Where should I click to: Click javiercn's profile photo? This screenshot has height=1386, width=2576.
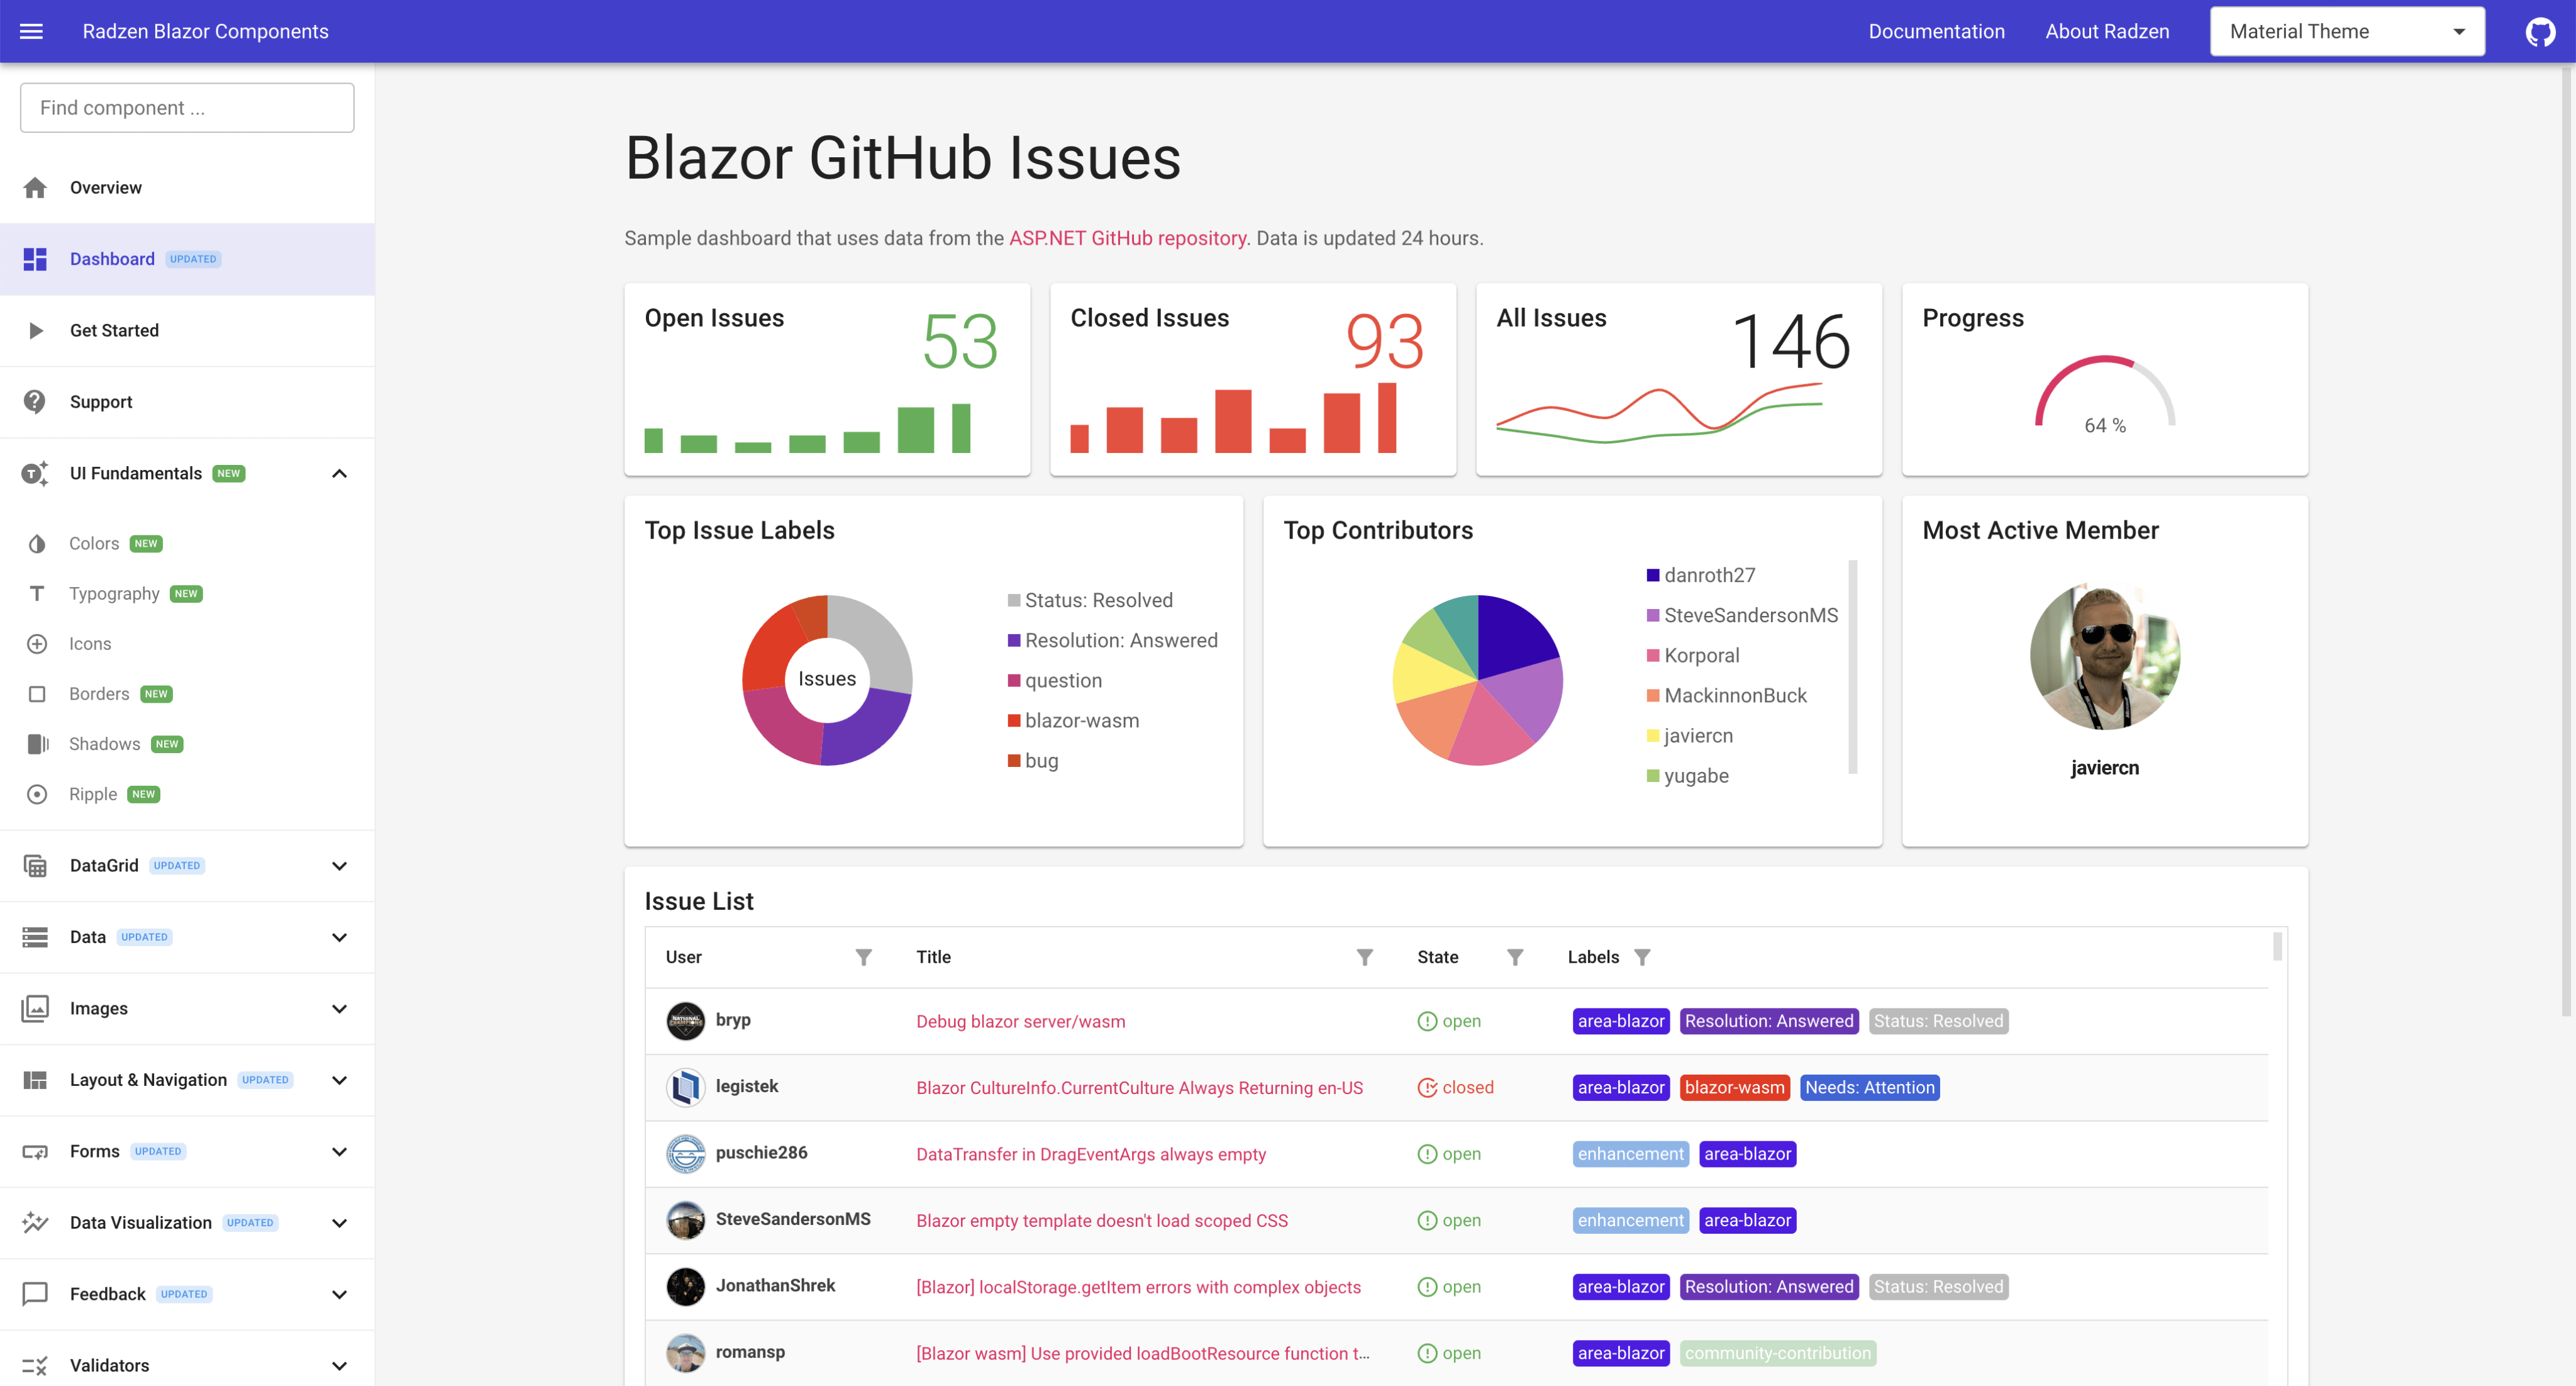coord(2105,656)
